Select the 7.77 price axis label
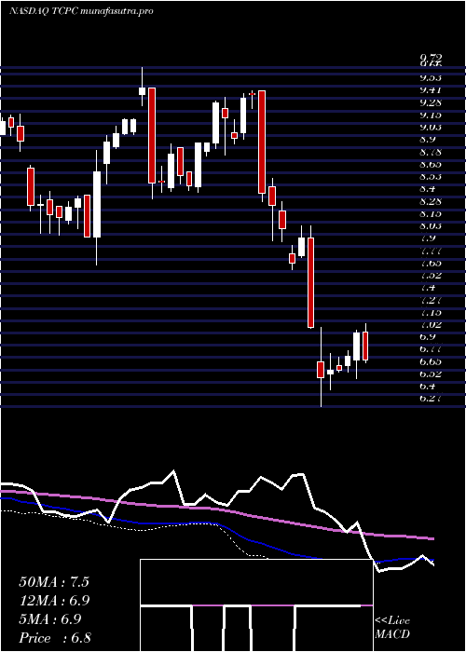The width and height of the screenshot is (466, 652). pos(431,251)
